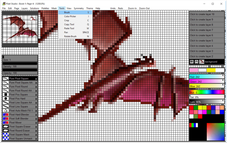This screenshot has height=143, width=227.
Task: Choose the Pixel Pos Hard round brush icon
Action: 6,99
